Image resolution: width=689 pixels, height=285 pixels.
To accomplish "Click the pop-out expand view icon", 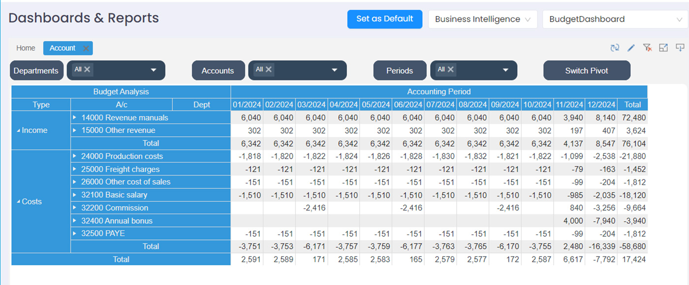I will click(x=663, y=48).
